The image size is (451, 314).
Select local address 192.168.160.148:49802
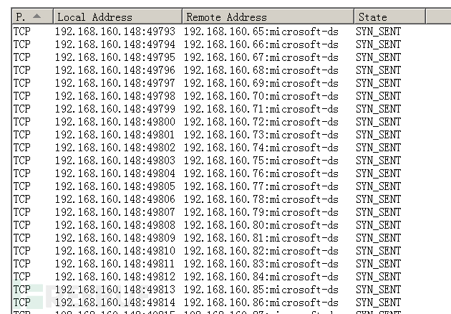[x=115, y=148]
